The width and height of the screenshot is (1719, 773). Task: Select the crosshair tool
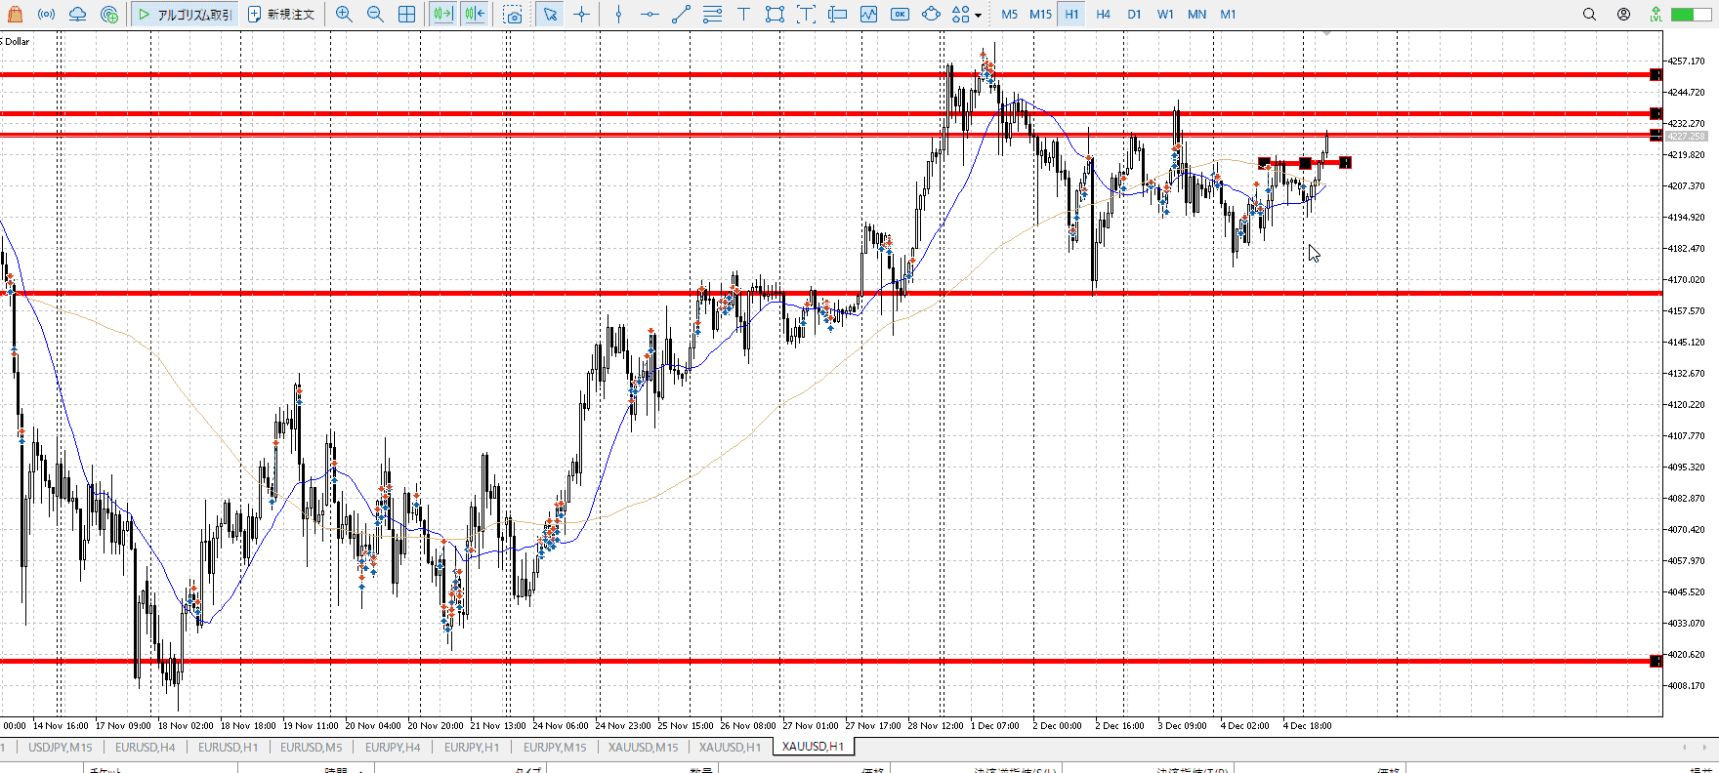coord(582,15)
